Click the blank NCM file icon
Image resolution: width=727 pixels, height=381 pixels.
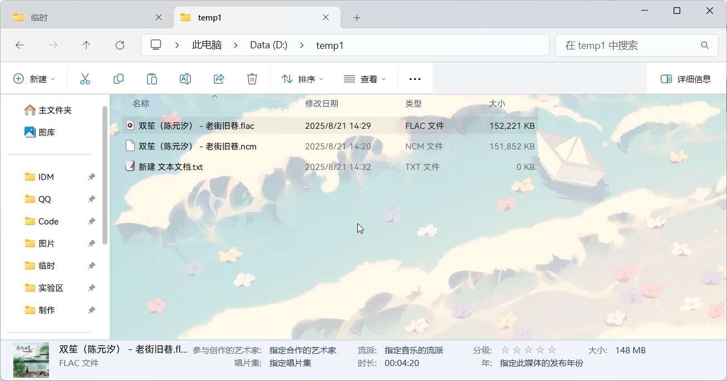tap(130, 146)
